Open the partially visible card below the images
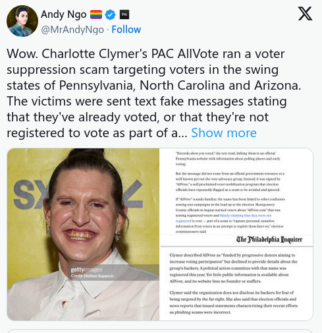The height and width of the screenshot is (333, 322). [x=160, y=331]
